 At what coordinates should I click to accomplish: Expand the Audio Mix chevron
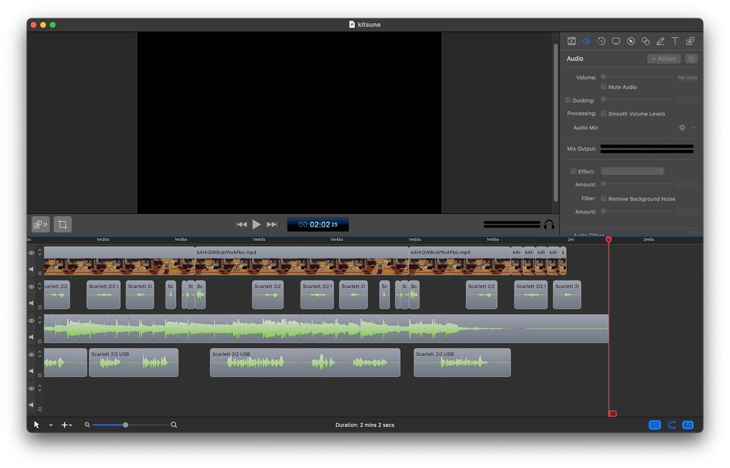693,128
